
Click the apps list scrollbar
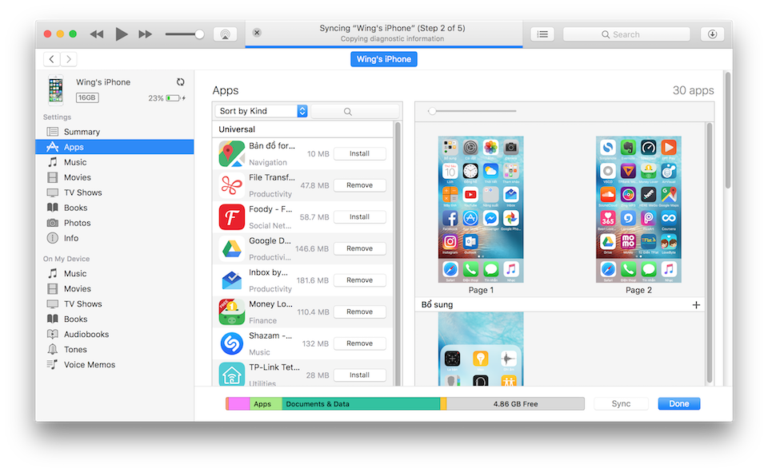[398, 254]
